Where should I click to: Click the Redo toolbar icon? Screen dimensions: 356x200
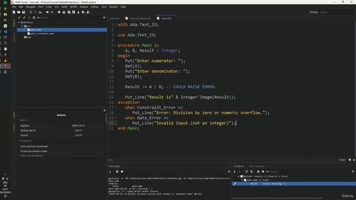tap(36, 12)
